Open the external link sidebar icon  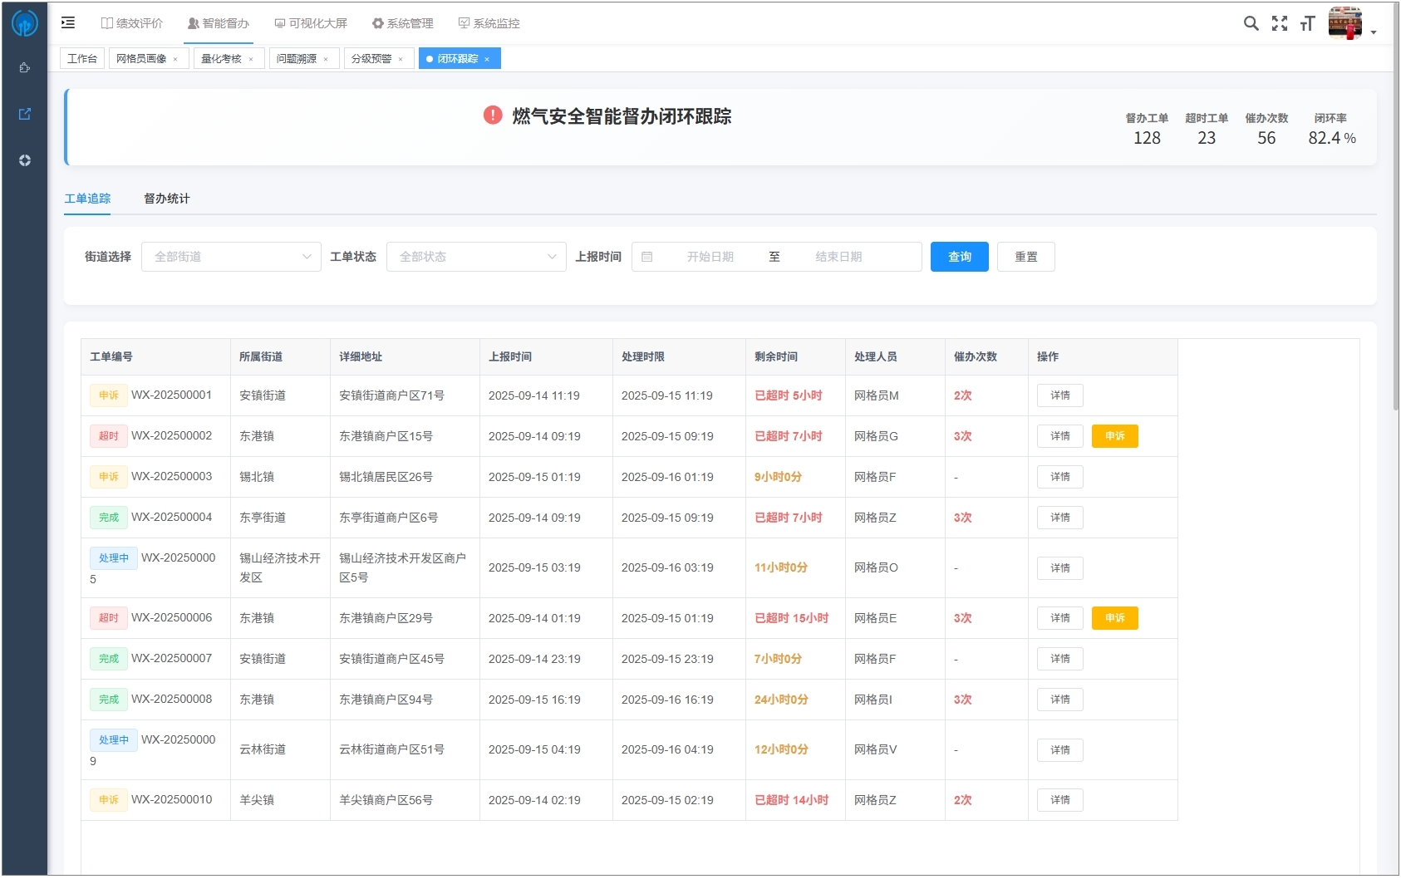tap(25, 114)
